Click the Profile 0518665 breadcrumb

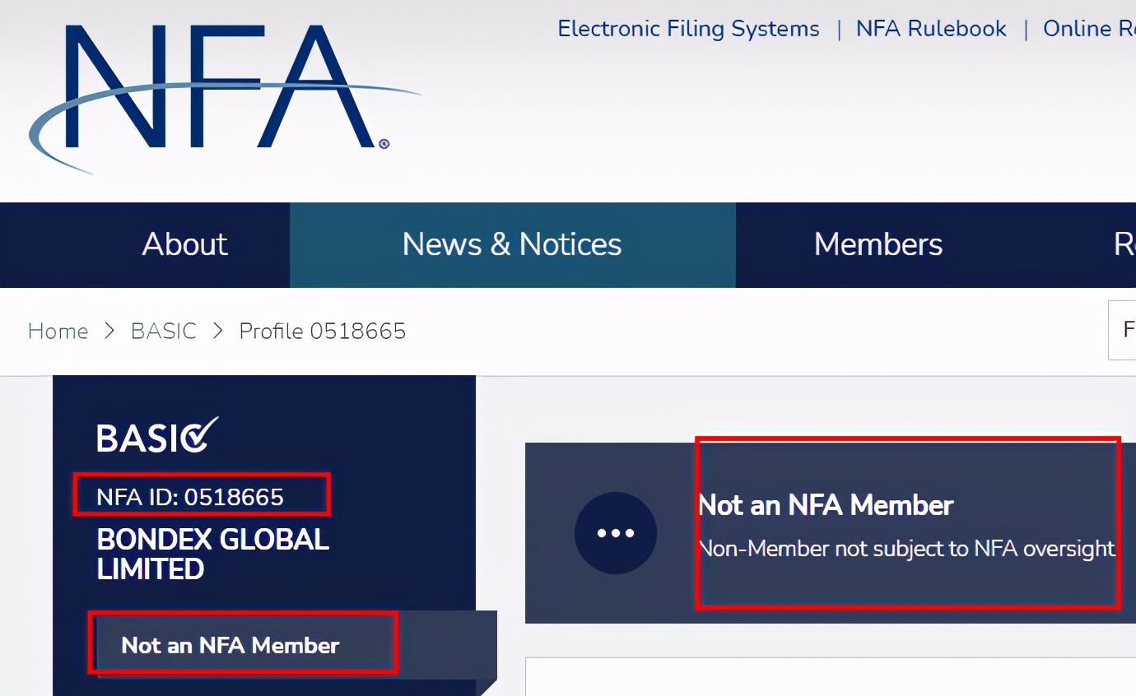point(323,331)
